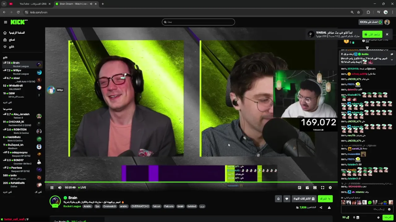This screenshot has width=396, height=222.
Task: Open browser tab search dropdown arrow
Action: pos(4,4)
